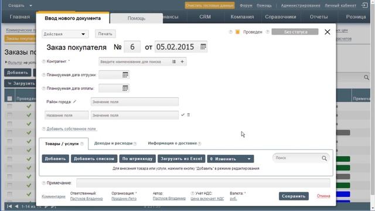Click Отмена link
The image size is (375, 211).
tap(323, 196)
